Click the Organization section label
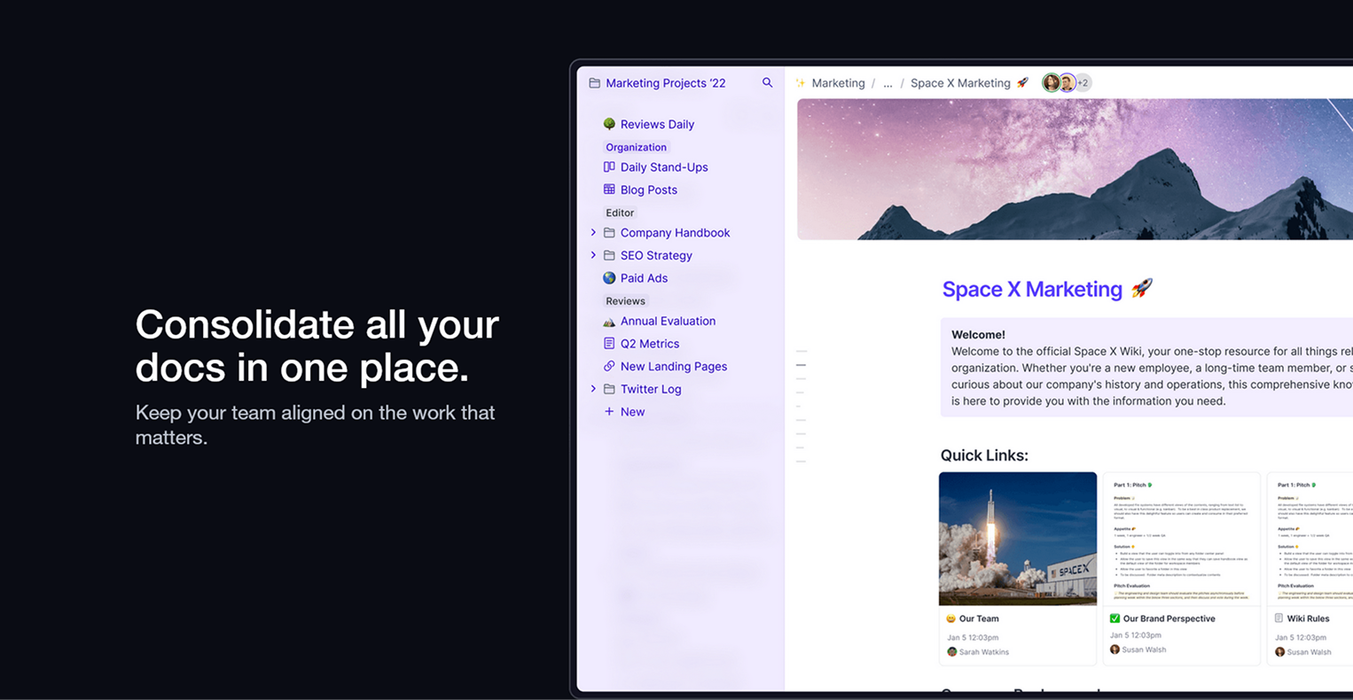 coord(636,147)
